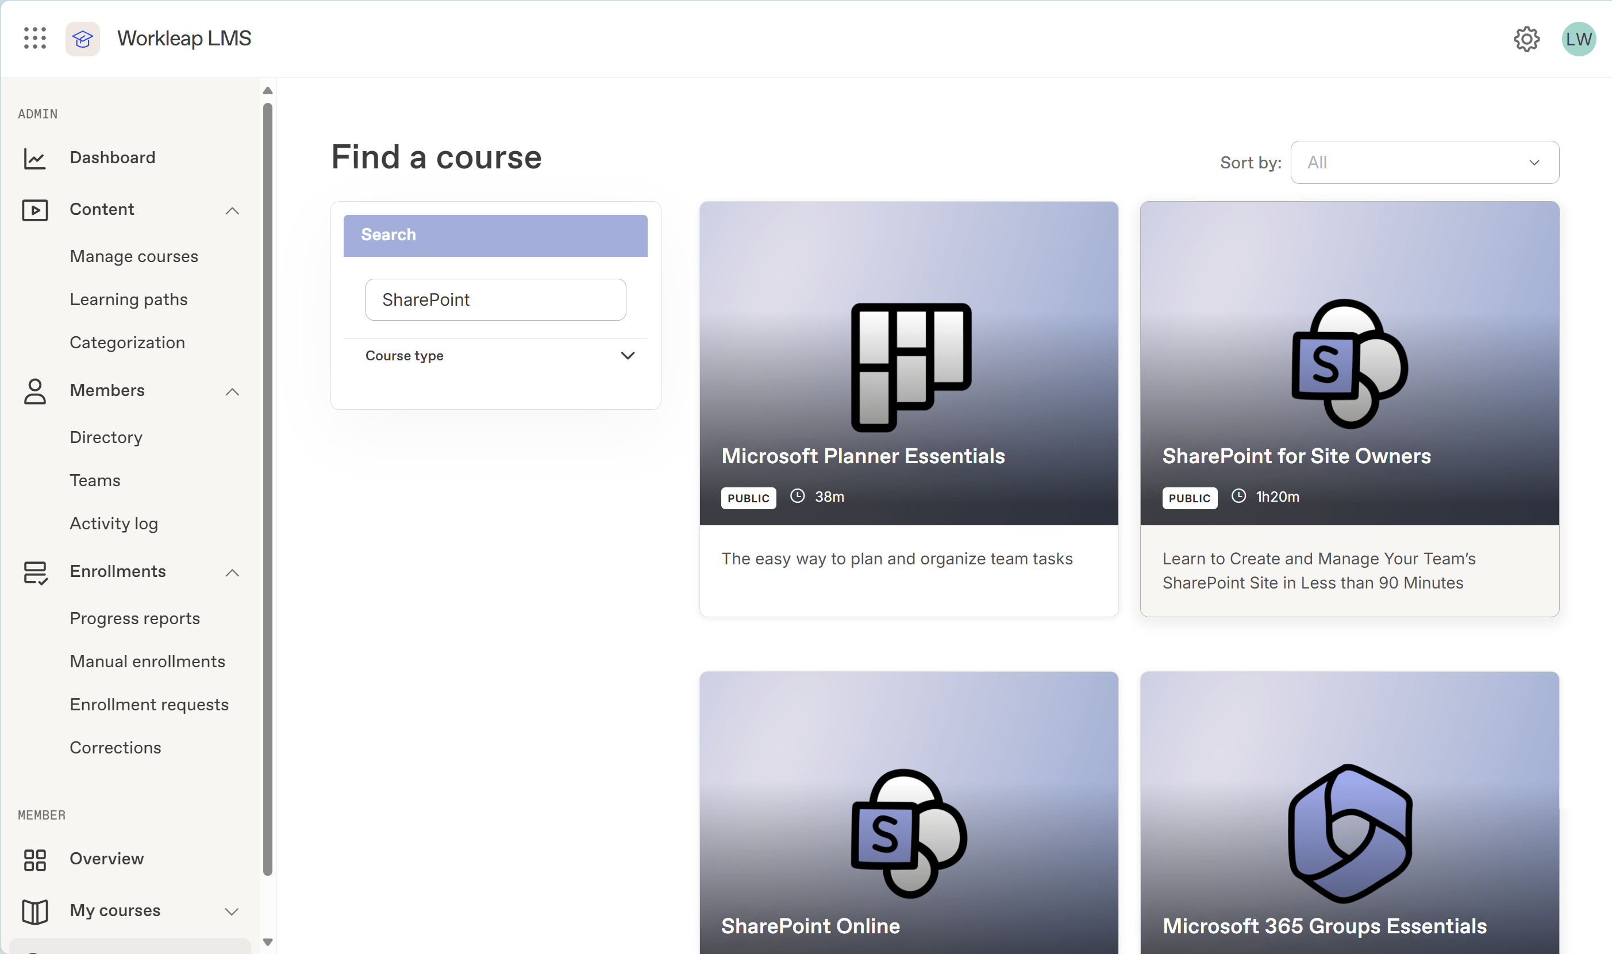Click the Content section icon
Viewport: 1612px width, 954px height.
pos(34,209)
